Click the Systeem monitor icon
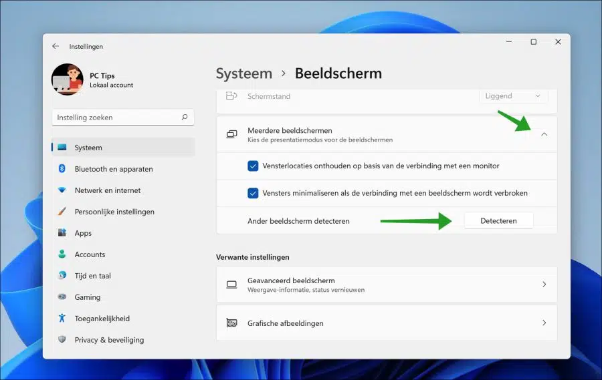This screenshot has width=602, height=380. pos(62,147)
